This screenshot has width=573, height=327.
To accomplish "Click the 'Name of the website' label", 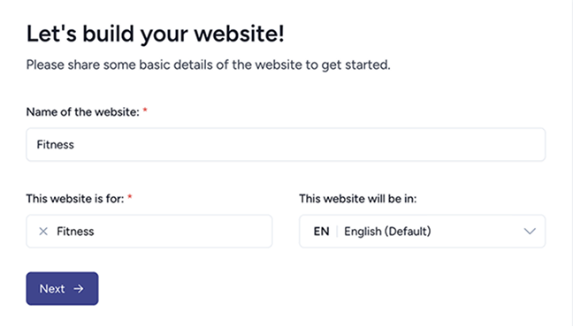I will (82, 112).
